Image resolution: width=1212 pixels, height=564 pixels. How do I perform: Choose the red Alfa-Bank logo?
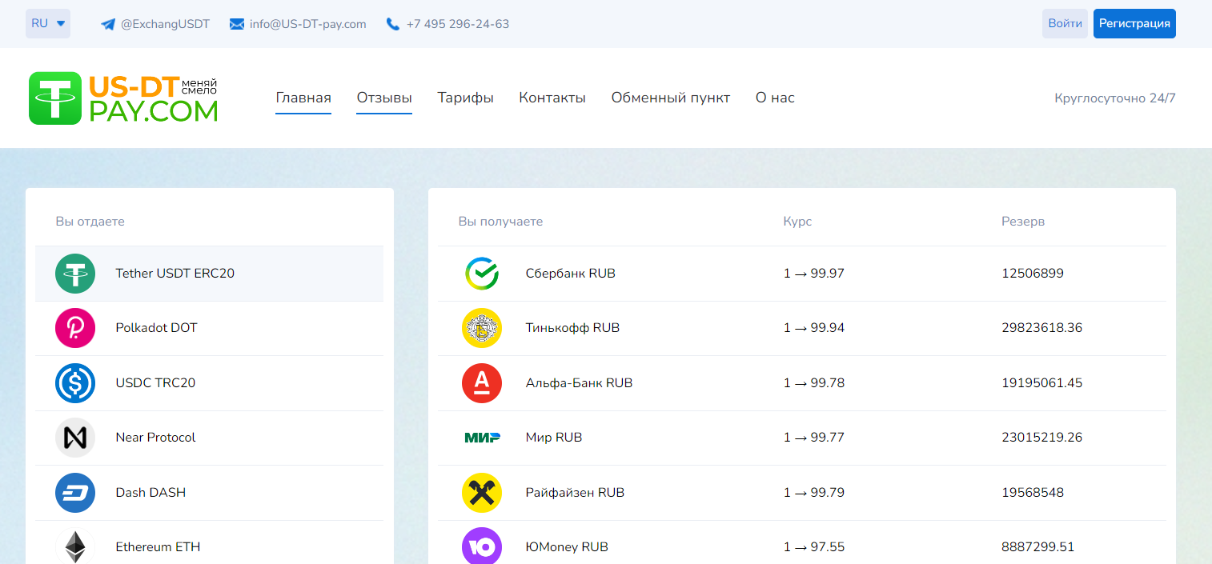(x=482, y=383)
